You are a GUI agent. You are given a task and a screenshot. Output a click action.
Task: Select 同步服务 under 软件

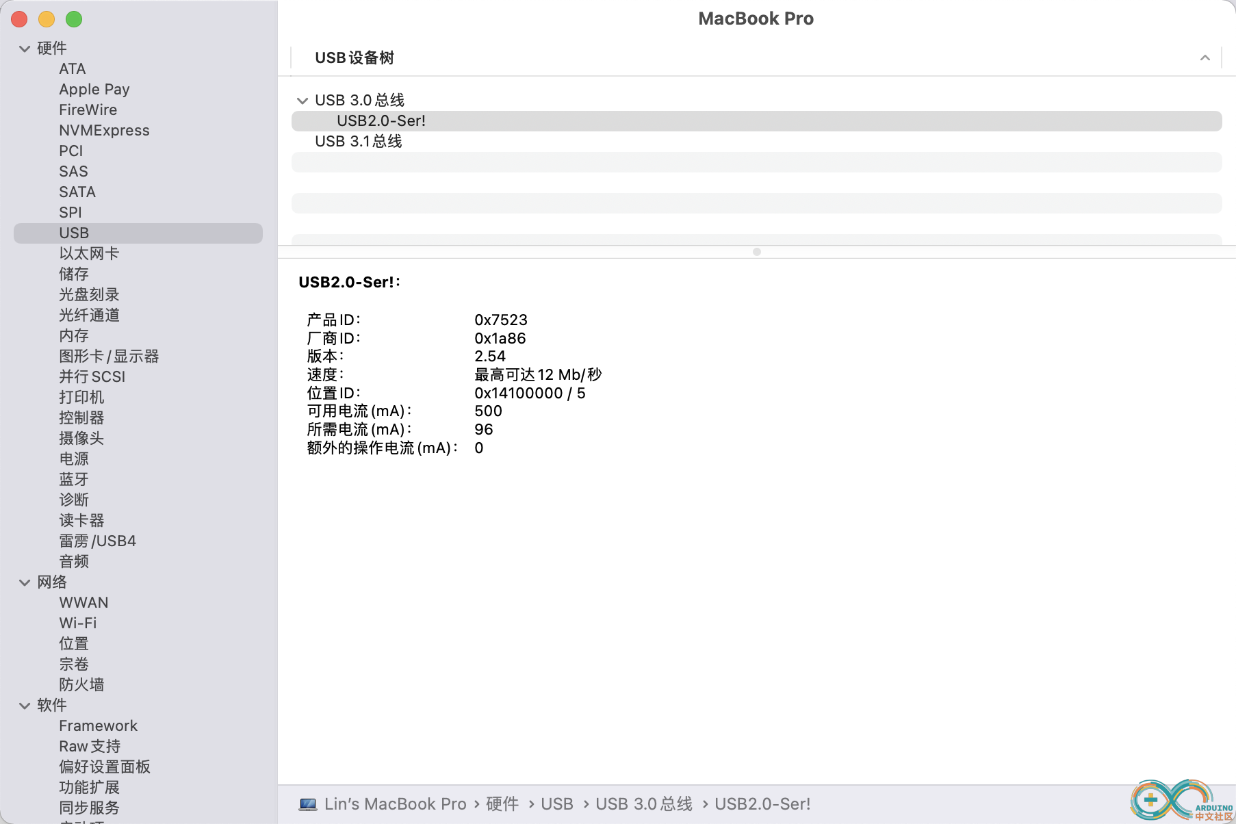click(89, 808)
